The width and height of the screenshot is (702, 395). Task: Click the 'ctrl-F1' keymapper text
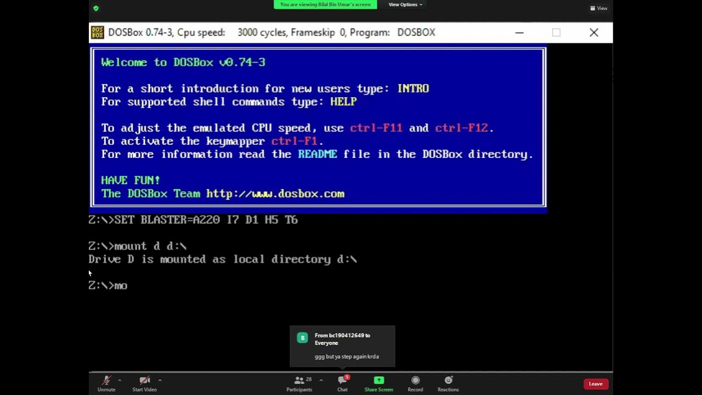pos(295,141)
